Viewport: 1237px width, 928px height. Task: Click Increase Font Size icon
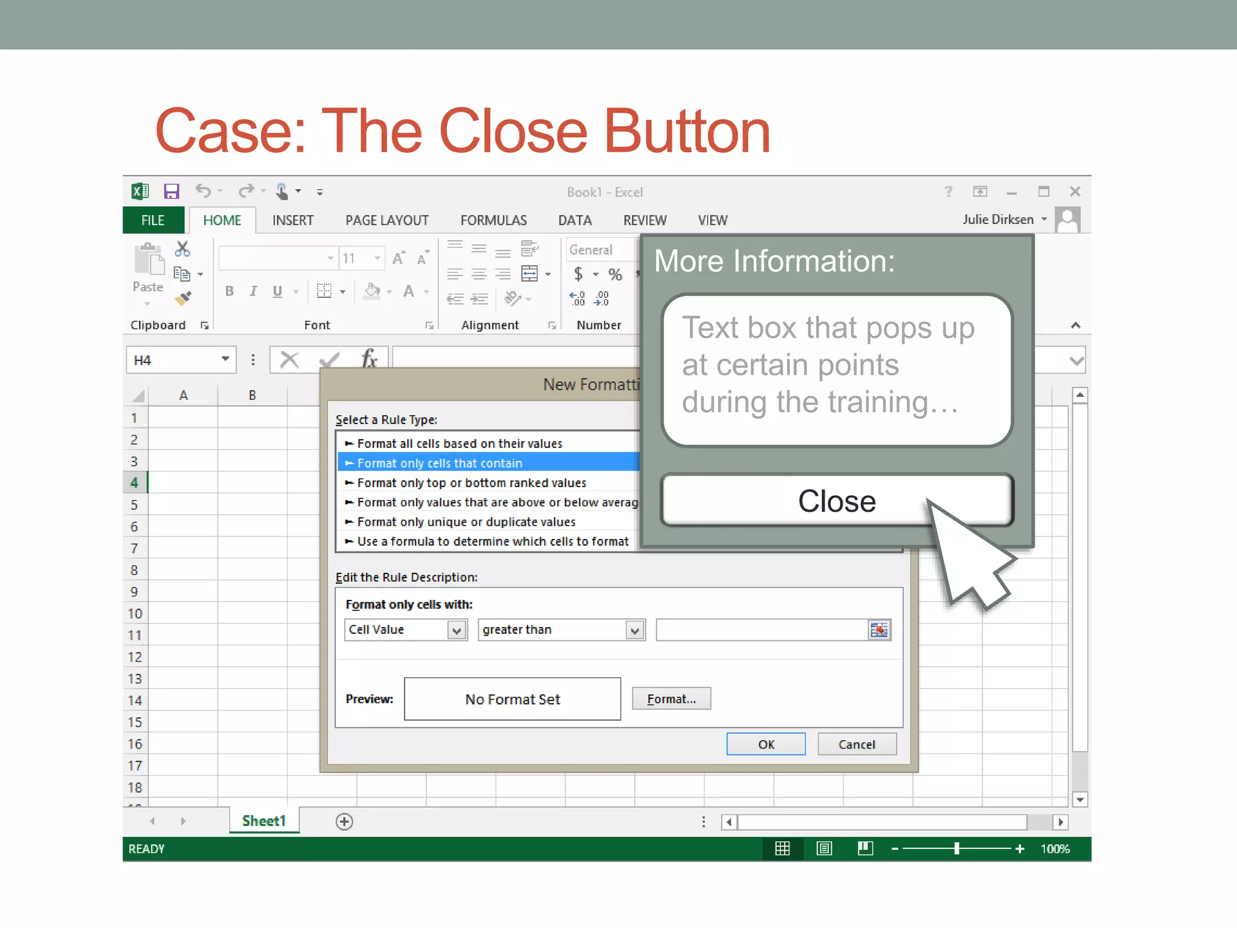[399, 258]
